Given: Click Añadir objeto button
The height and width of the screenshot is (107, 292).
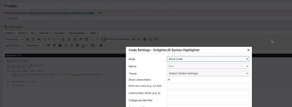Looking at the screenshot, I should point(14,27).
